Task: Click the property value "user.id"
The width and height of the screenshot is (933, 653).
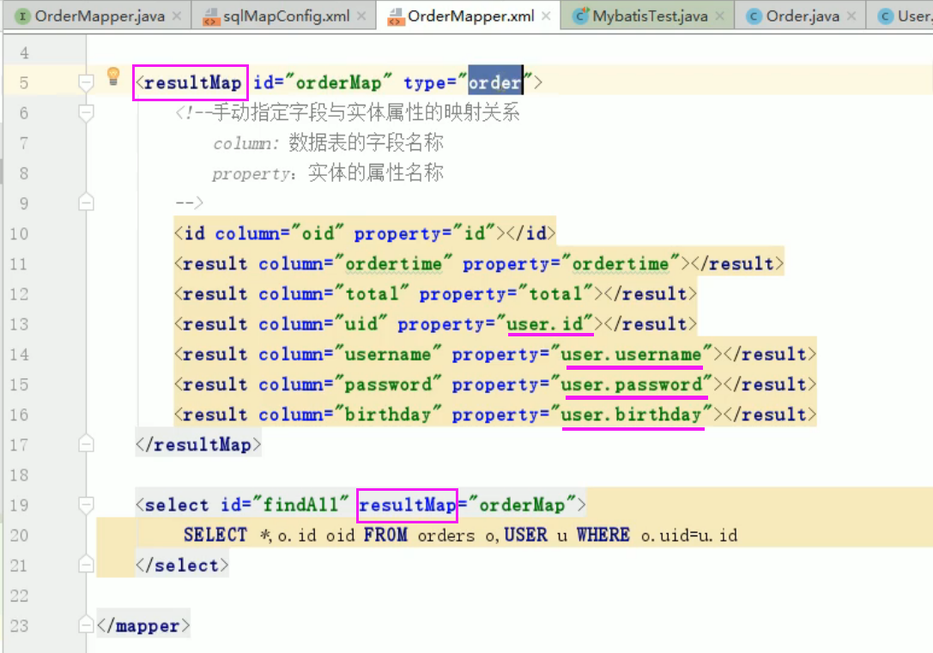Action: (544, 324)
